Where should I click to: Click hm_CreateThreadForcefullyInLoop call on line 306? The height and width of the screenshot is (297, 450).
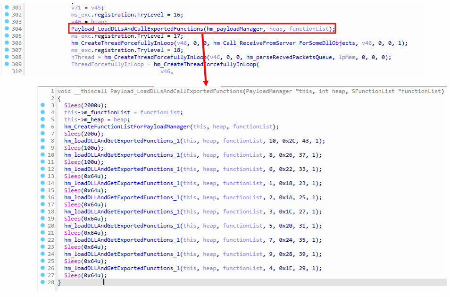(123, 43)
